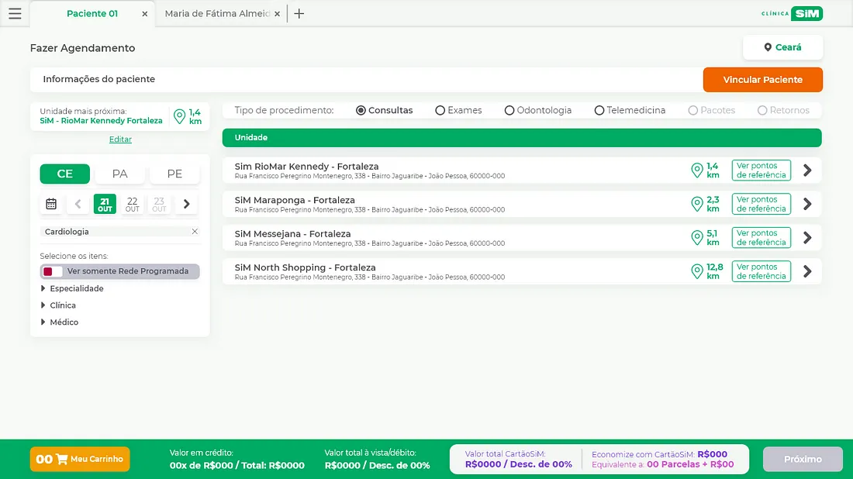Select the 22 OUT date

[133, 204]
